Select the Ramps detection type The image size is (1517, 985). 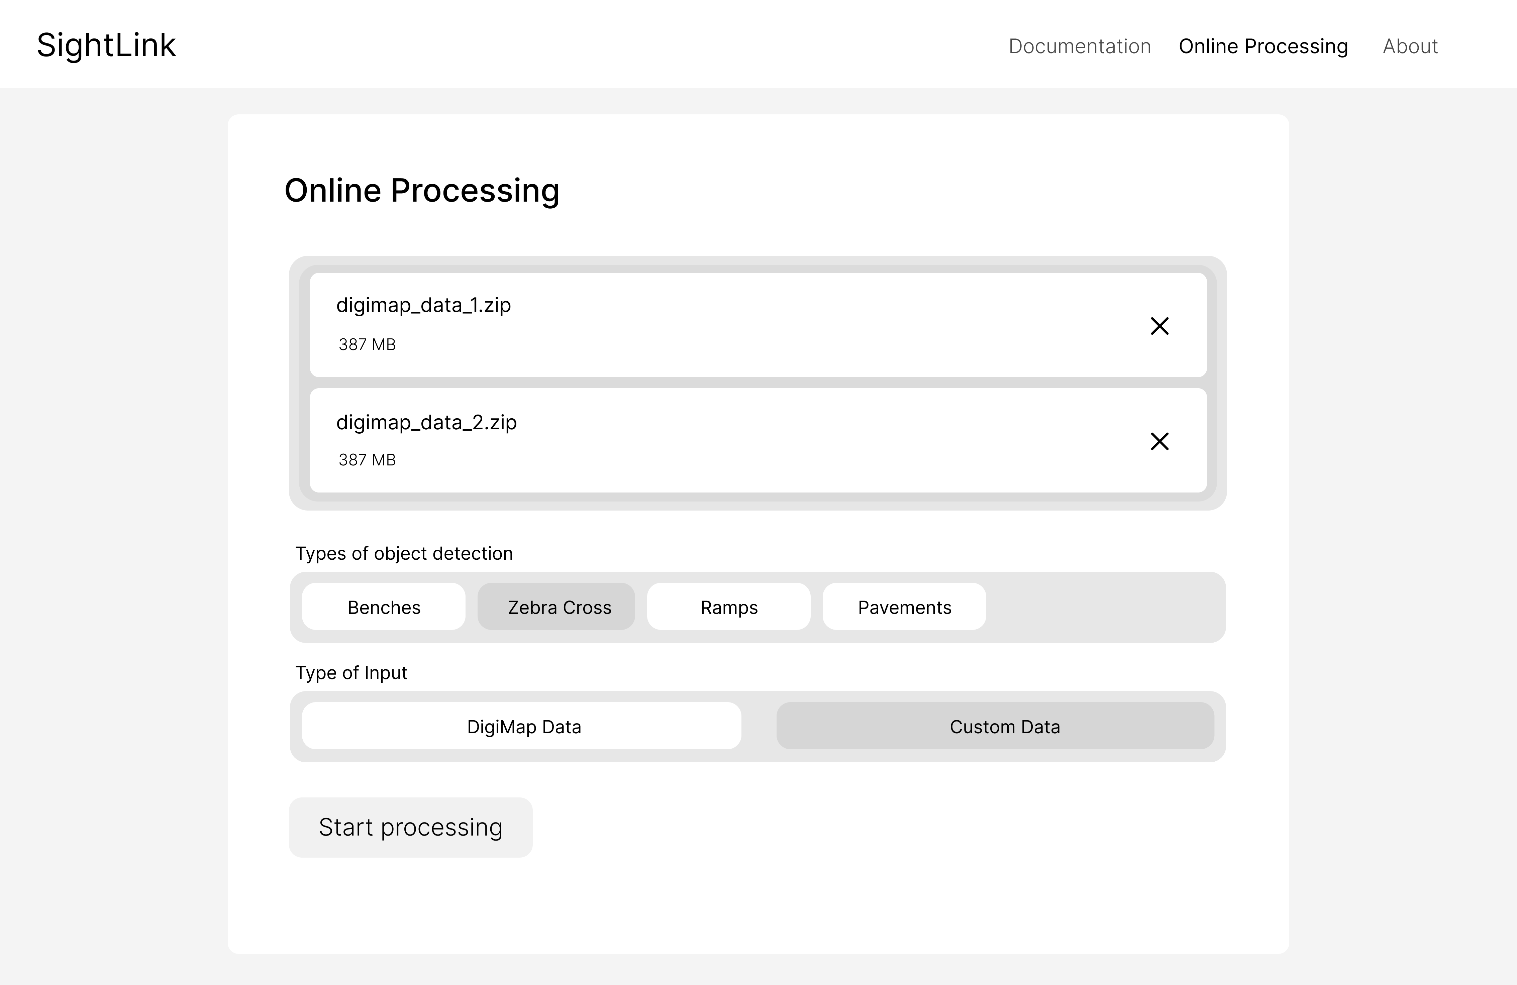pyautogui.click(x=729, y=606)
